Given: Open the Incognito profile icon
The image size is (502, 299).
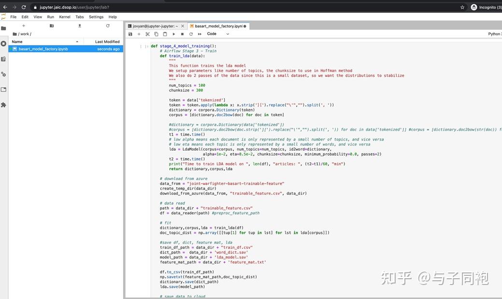Looking at the screenshot, I should pyautogui.click(x=474, y=7).
